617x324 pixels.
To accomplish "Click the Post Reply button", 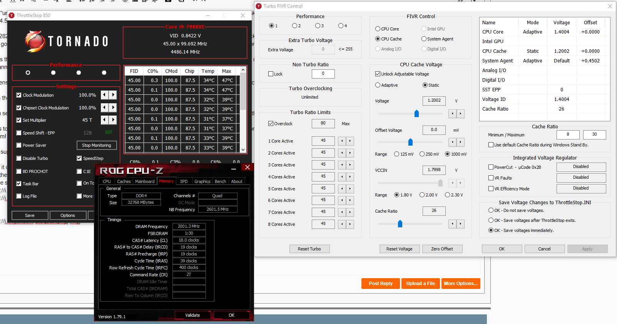I will (381, 284).
